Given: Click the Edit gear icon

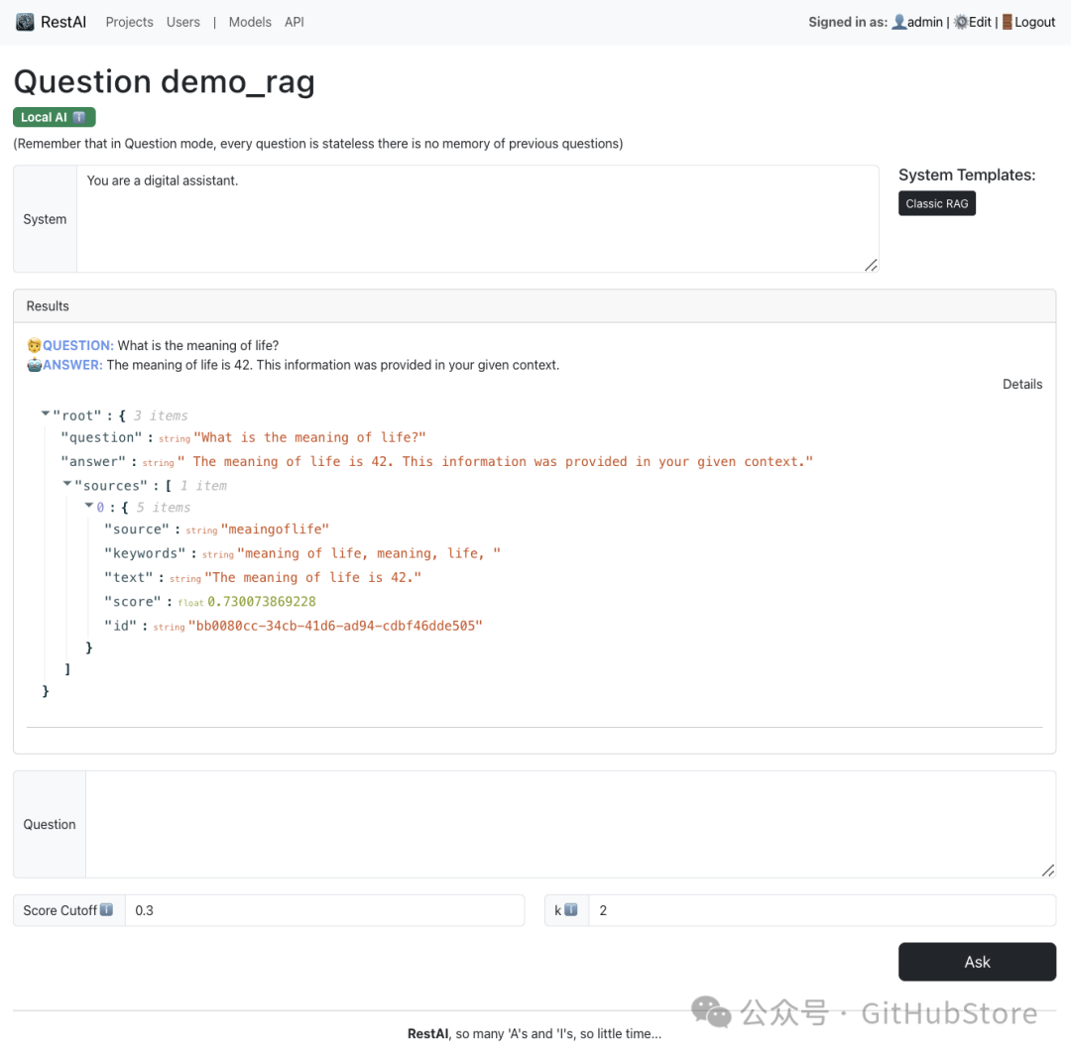Looking at the screenshot, I should [x=960, y=22].
